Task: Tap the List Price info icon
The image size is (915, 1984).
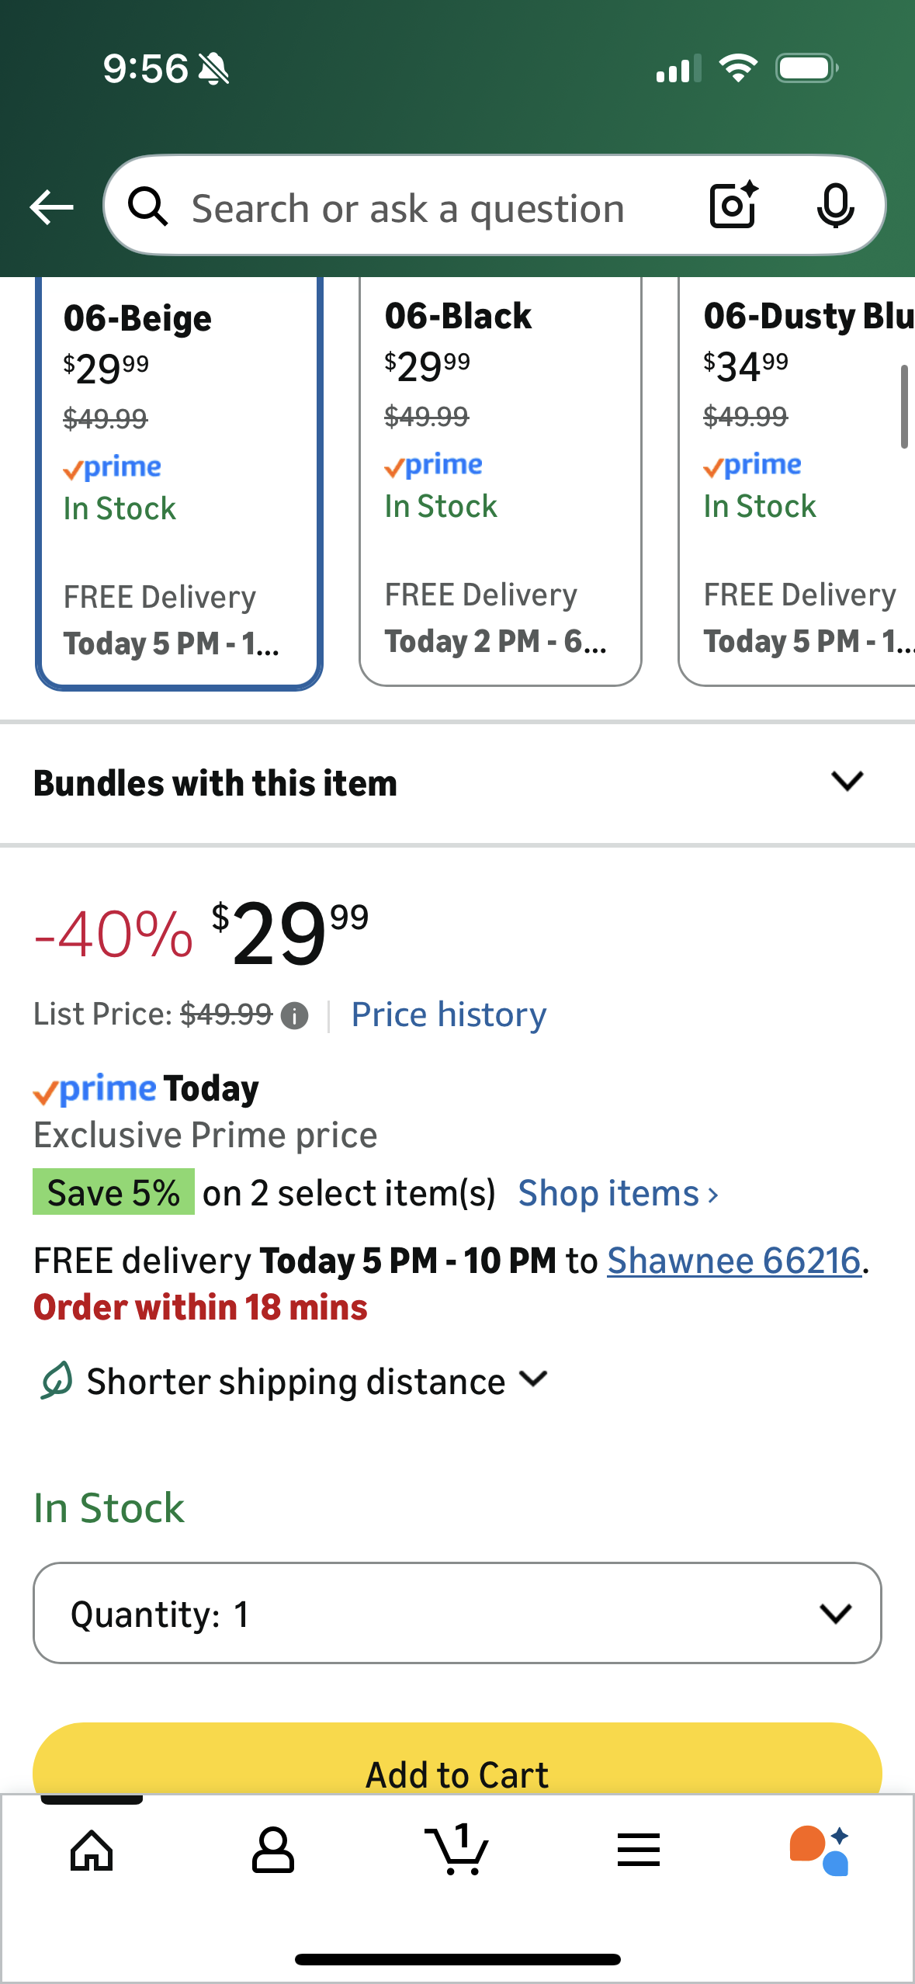Action: coord(294,1015)
